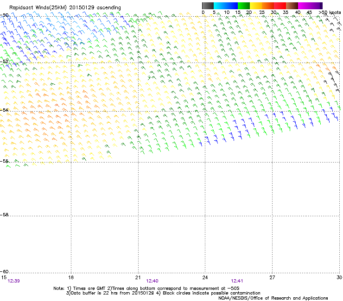Click the dark purple 45–50 knots legend swatch
Screen dimensions: 343x301
coord(316,6)
